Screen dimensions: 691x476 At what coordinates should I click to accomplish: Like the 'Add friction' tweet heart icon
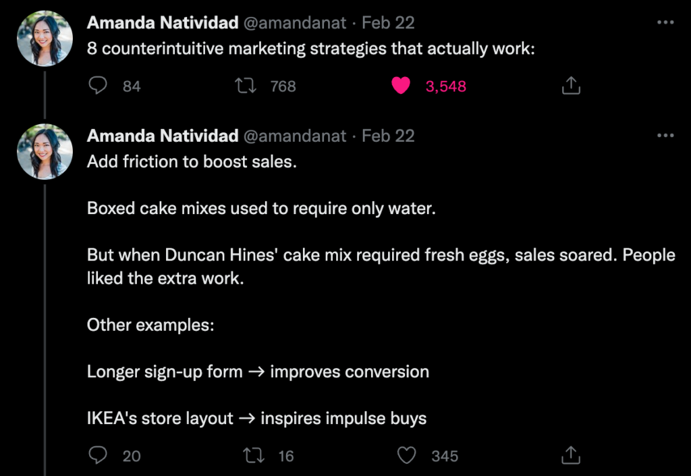406,455
